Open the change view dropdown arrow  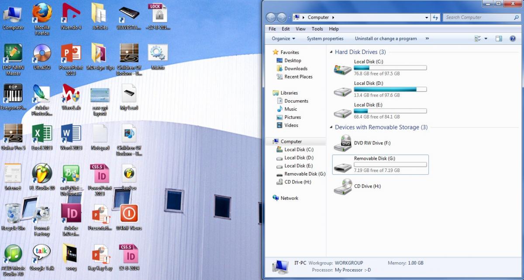[486, 39]
